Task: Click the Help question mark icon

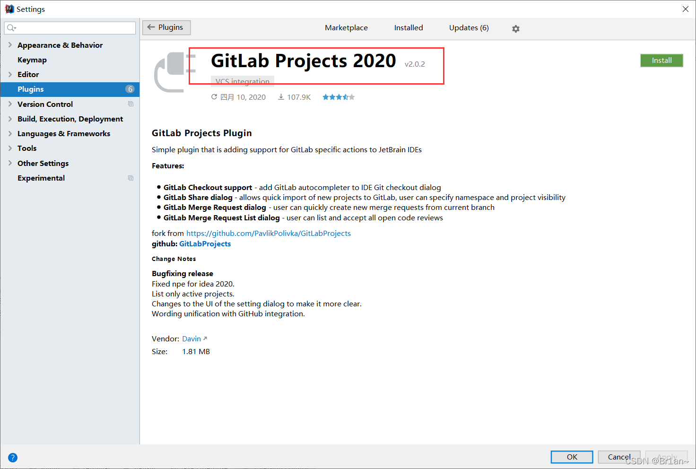Action: (12, 457)
